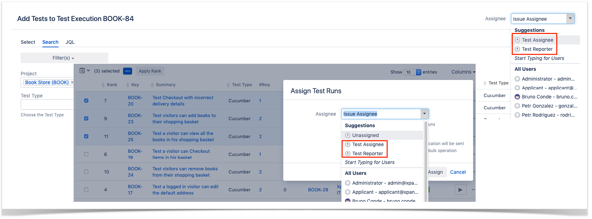Click the Test Reporter icon in top-right suggestions
Viewport: 592px width, 219px height.
[x=517, y=49]
